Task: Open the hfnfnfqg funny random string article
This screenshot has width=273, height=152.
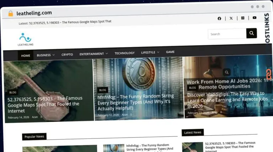Action: point(136,102)
